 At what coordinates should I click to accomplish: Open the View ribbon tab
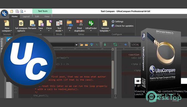point(47,17)
